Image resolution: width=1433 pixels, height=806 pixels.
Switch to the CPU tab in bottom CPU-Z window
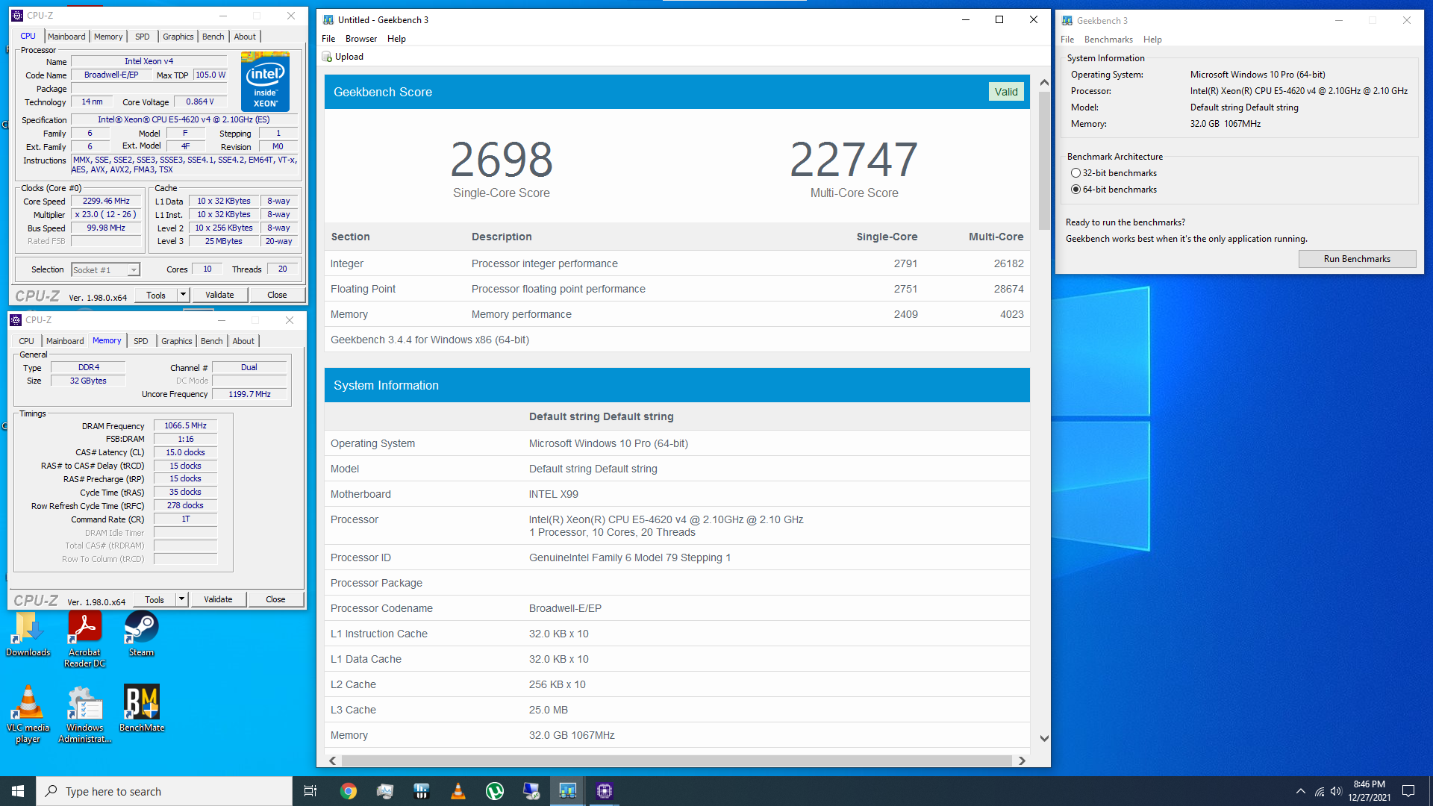[26, 341]
